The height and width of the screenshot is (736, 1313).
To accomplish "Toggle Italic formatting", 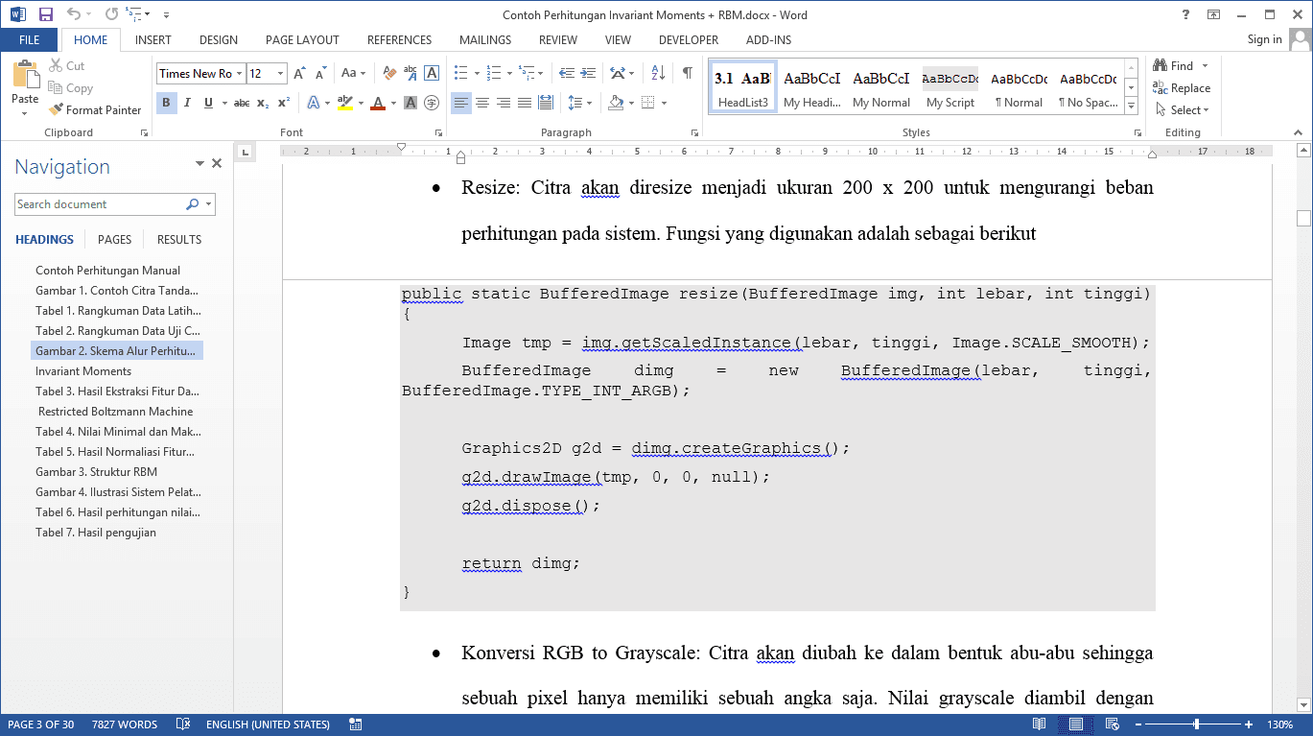I will (x=186, y=103).
